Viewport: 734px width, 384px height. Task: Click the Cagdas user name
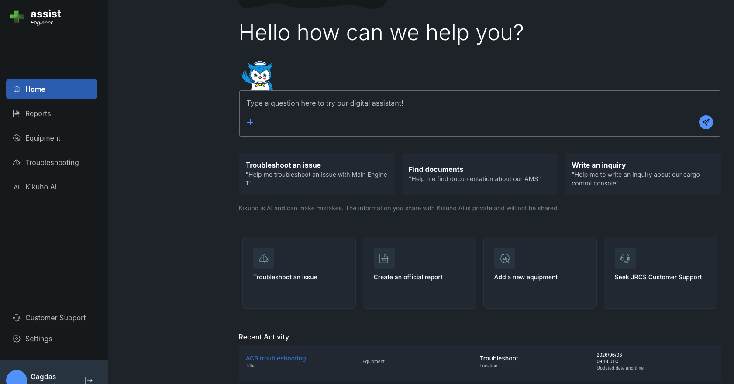[43, 377]
